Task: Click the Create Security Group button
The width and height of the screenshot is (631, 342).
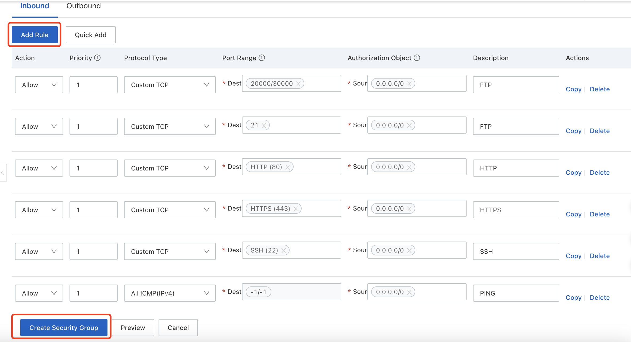Action: pyautogui.click(x=64, y=327)
